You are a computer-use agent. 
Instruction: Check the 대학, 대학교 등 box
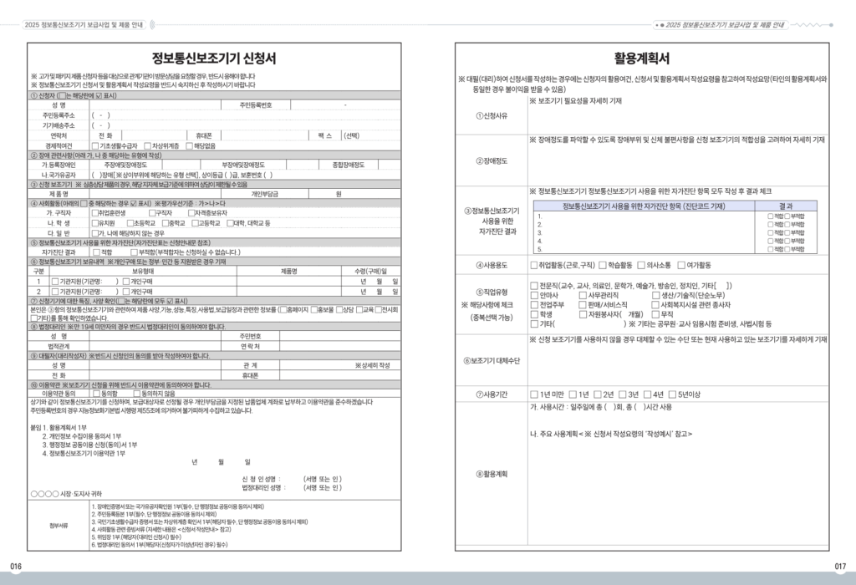[230, 223]
